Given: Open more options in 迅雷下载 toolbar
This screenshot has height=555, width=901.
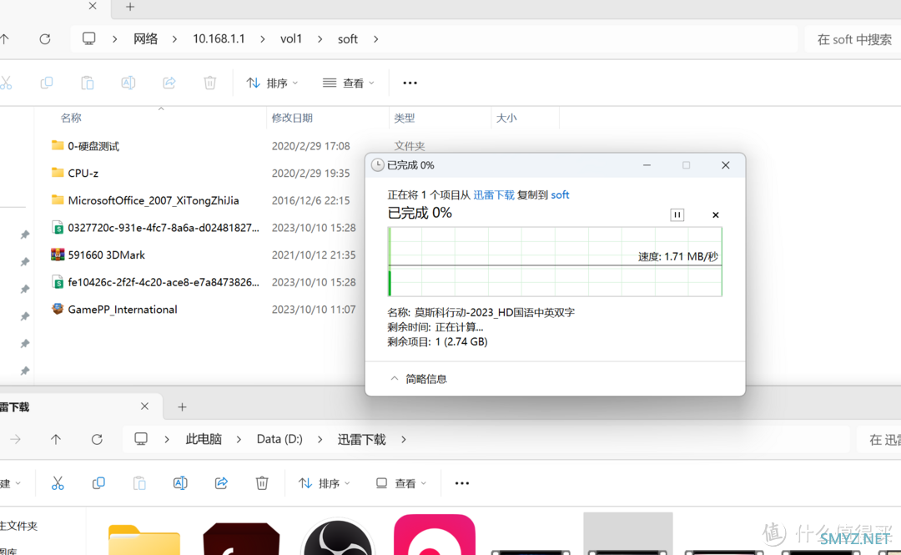Looking at the screenshot, I should 462,483.
